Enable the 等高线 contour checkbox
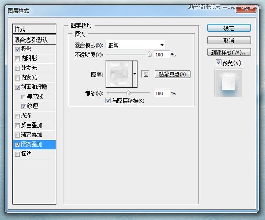 tap(23, 97)
